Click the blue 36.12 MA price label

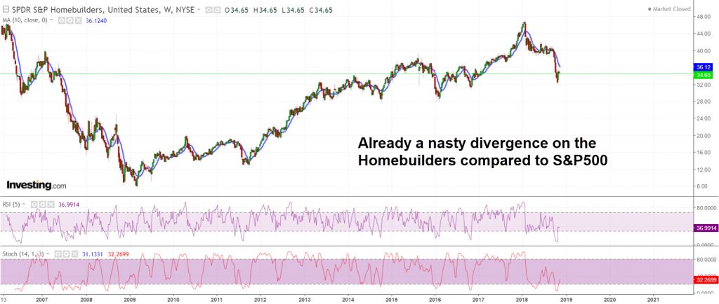pyautogui.click(x=704, y=67)
